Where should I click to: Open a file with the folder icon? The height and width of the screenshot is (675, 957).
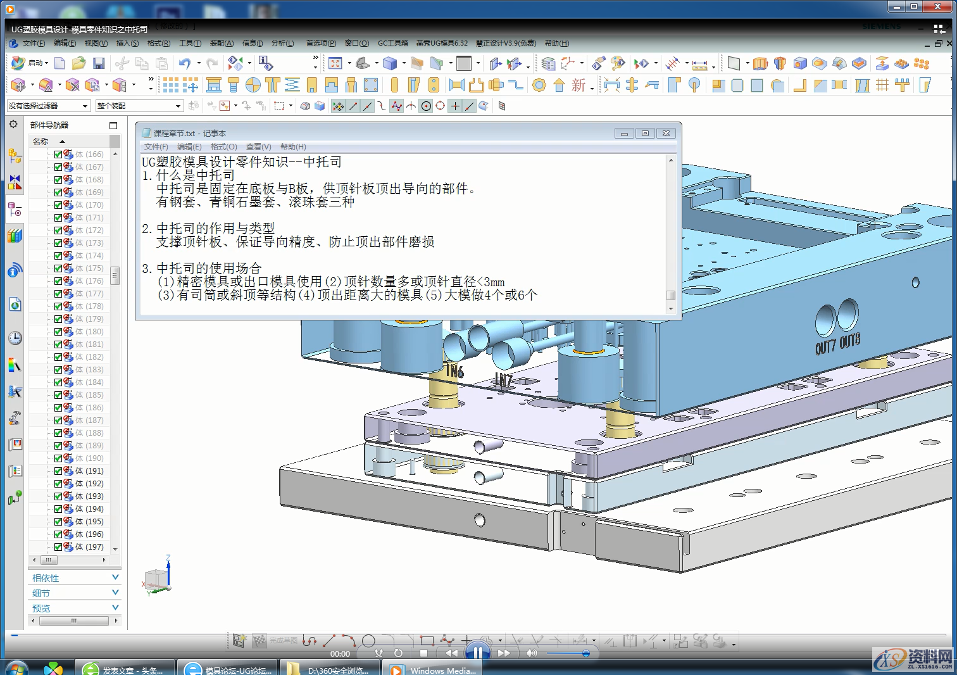78,63
